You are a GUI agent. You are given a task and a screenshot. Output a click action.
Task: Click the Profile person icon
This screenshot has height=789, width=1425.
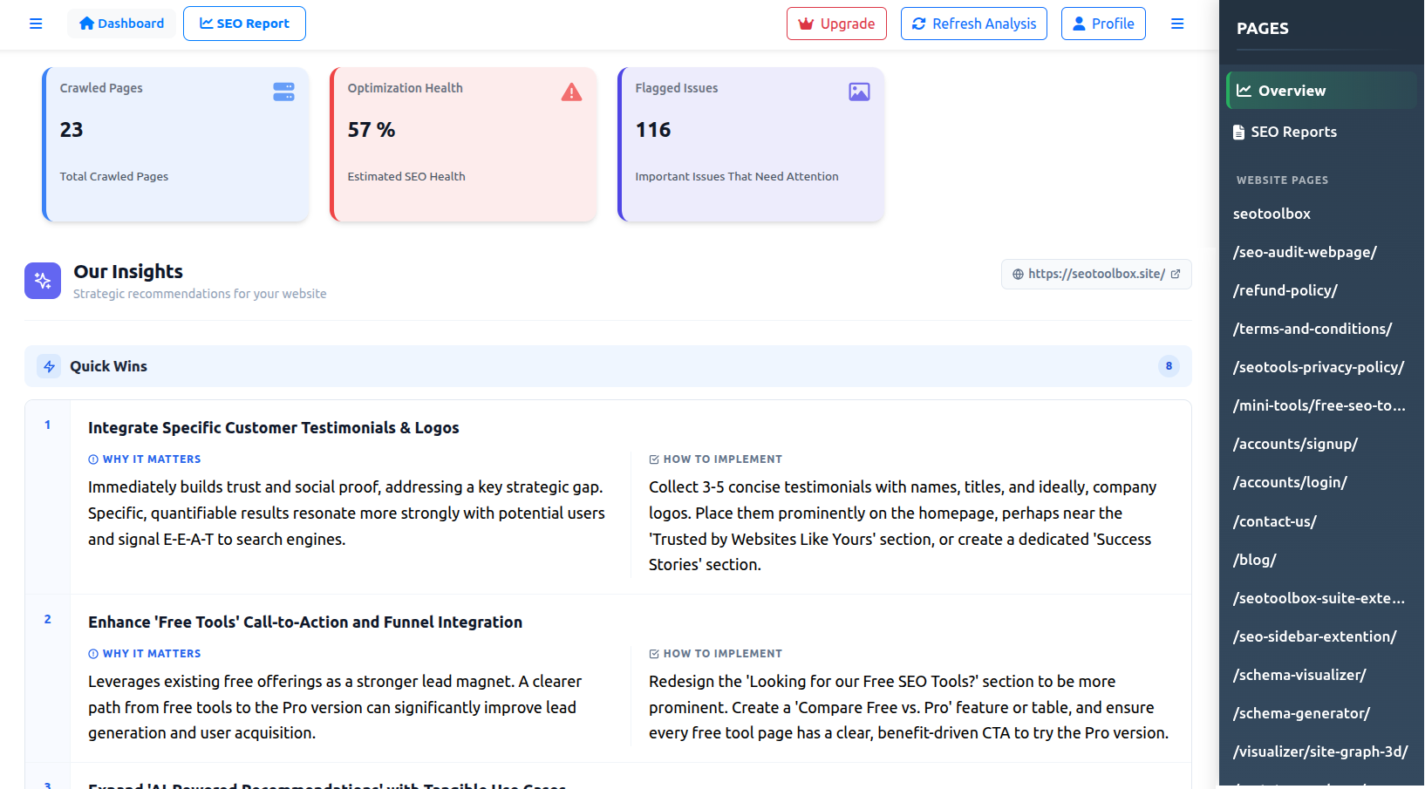[x=1080, y=24]
